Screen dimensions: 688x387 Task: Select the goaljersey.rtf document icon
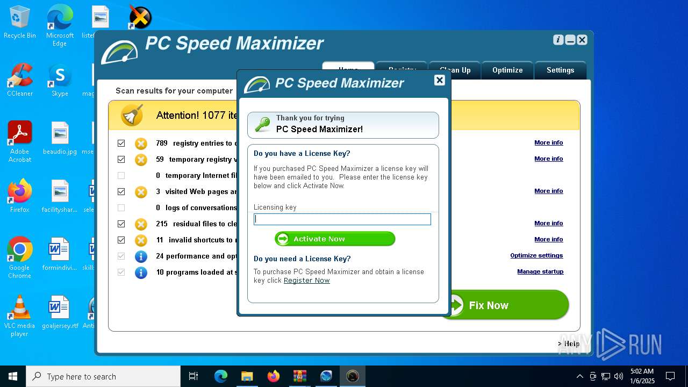60,312
